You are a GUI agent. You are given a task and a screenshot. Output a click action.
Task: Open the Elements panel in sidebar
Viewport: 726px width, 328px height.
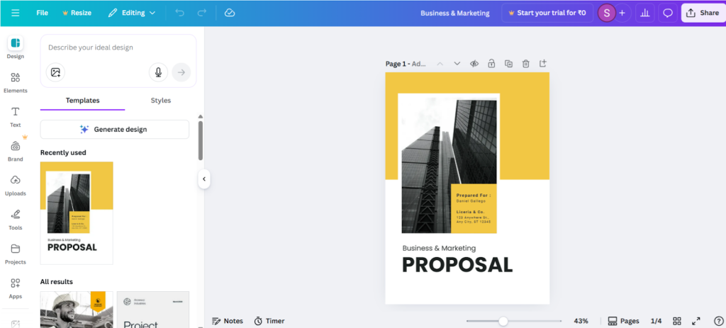click(15, 82)
